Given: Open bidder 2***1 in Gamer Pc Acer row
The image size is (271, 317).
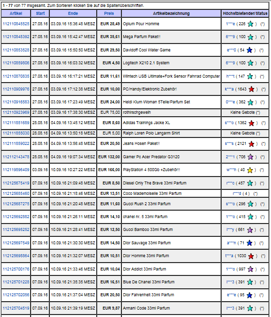Looking at the screenshot, I should point(230,157).
